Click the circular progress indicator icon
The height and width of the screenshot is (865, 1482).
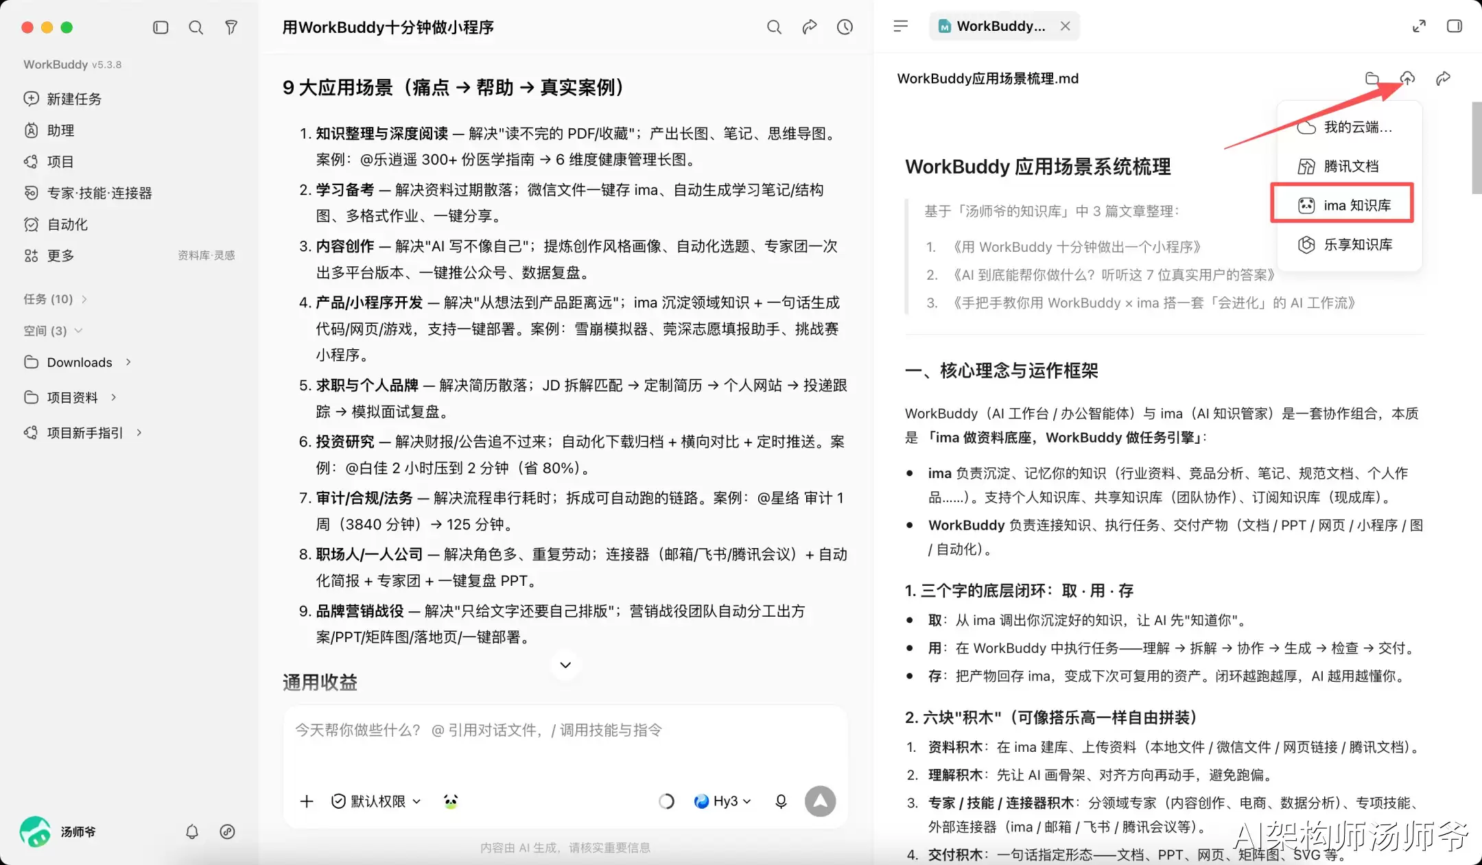coord(666,801)
